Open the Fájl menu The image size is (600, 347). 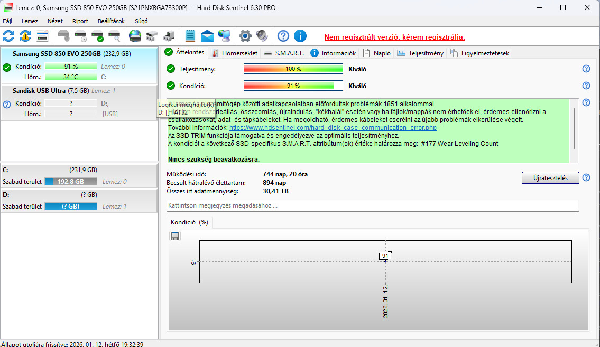(x=7, y=22)
